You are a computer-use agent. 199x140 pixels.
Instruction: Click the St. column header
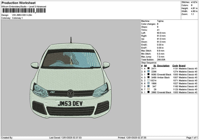click(x=155, y=66)
